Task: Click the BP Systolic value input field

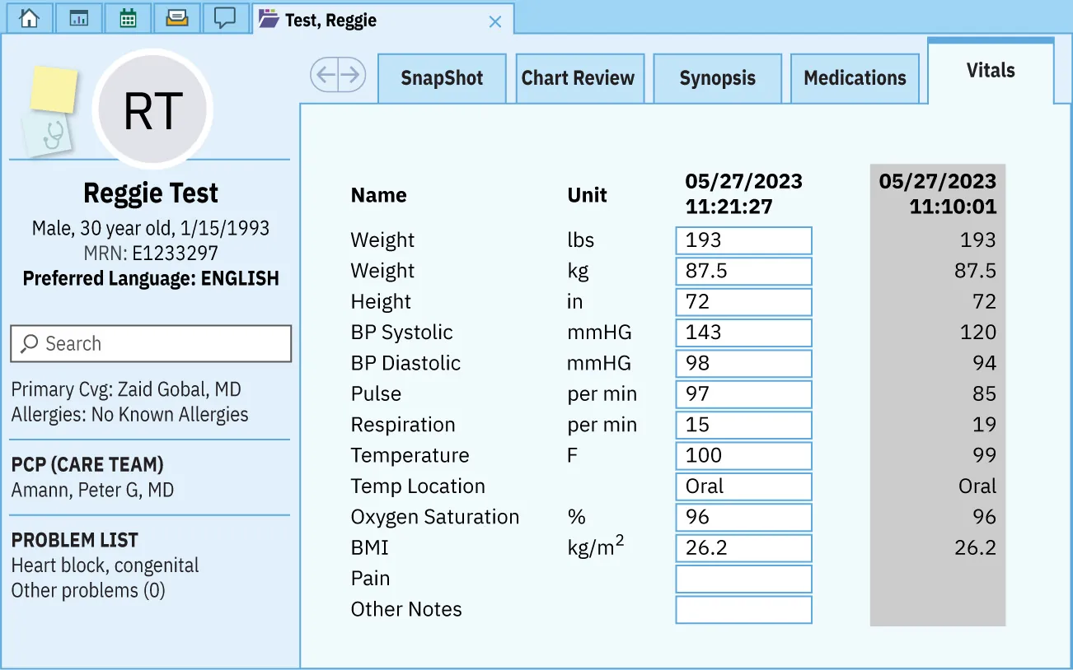Action: 743,333
